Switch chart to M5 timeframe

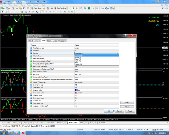(x=47, y=12)
